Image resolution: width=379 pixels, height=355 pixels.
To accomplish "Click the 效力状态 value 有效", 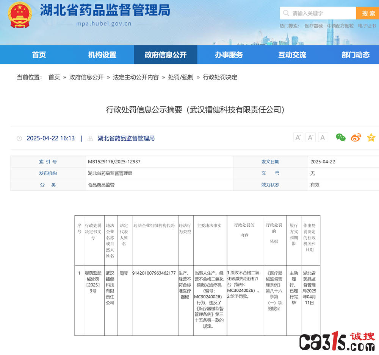I will pos(315,185).
